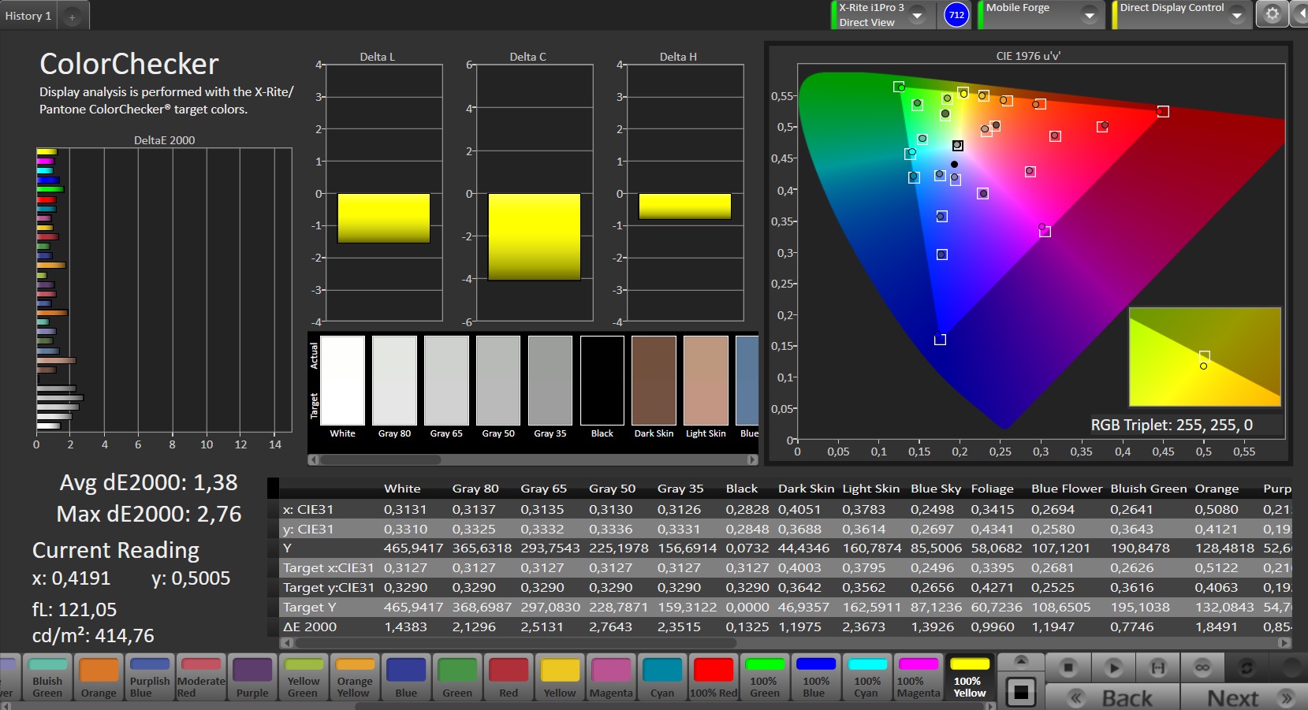Add a new history tab
Screen dimensions: 1308x710
72,17
